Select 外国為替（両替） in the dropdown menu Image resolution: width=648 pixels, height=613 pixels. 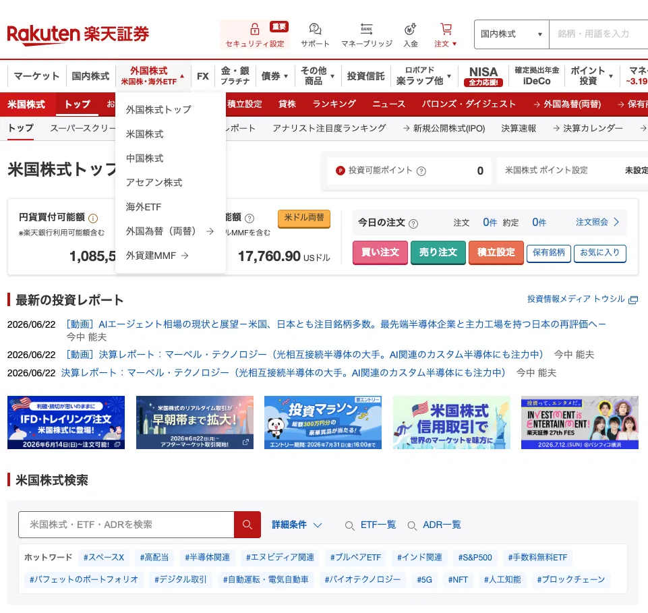tap(169, 231)
